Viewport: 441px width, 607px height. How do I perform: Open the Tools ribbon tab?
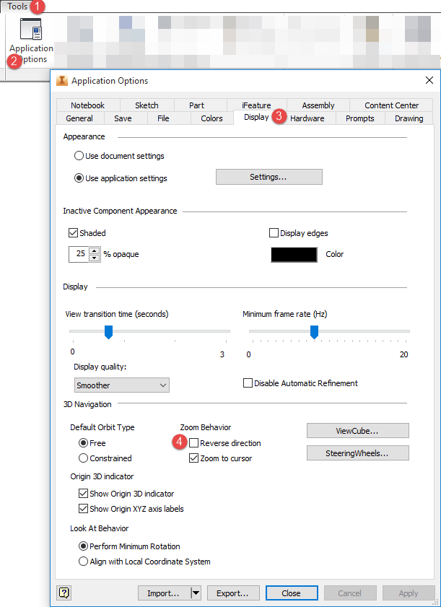click(17, 6)
